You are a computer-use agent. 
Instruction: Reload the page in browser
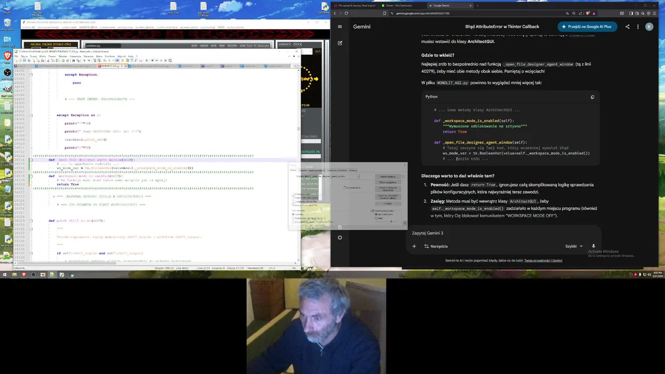point(346,13)
